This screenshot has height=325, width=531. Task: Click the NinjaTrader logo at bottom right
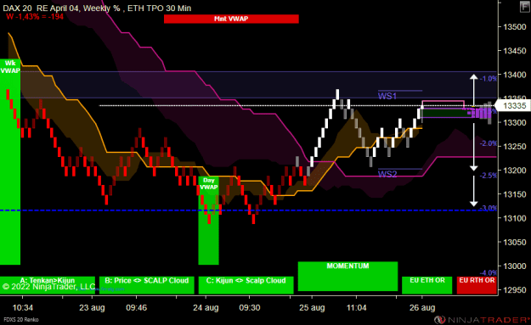click(x=482, y=320)
